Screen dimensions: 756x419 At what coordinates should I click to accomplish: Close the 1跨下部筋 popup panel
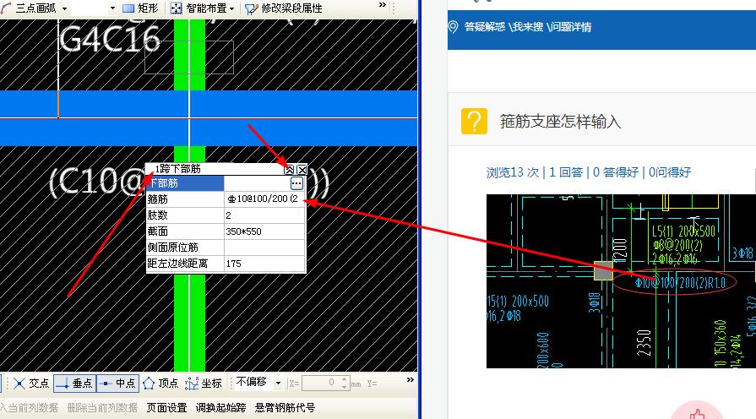pos(302,169)
